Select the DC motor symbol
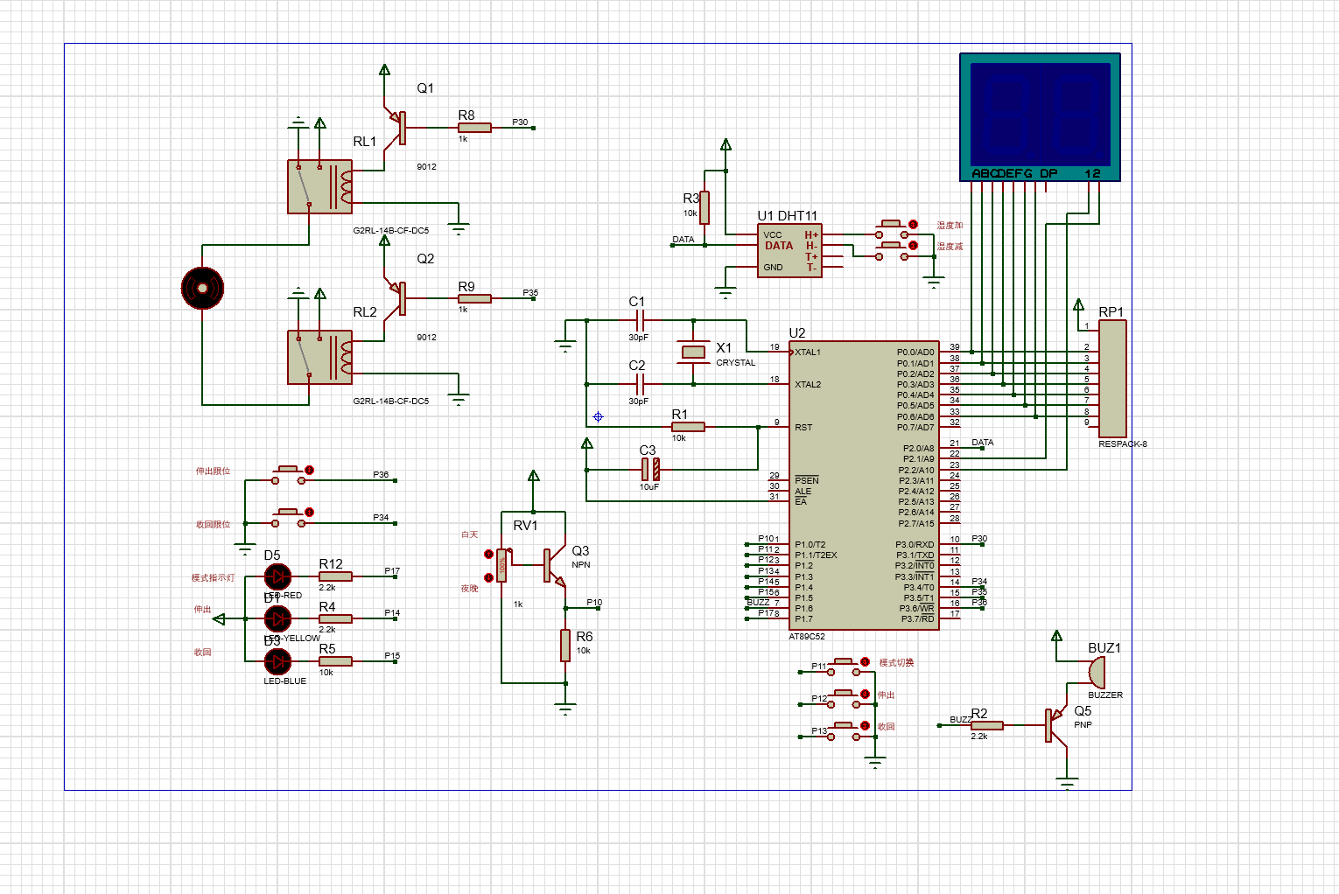Viewport: 1339px width, 894px height. (202, 288)
